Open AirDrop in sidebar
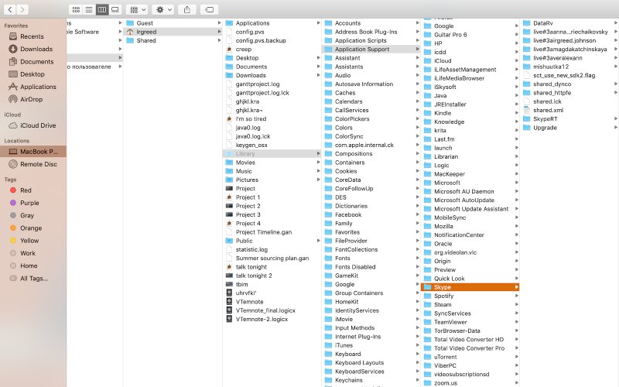 [x=31, y=100]
